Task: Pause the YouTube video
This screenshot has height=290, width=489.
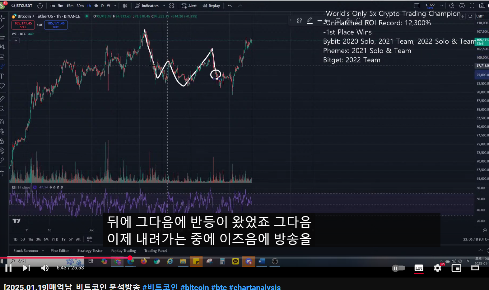Action: click(x=8, y=268)
